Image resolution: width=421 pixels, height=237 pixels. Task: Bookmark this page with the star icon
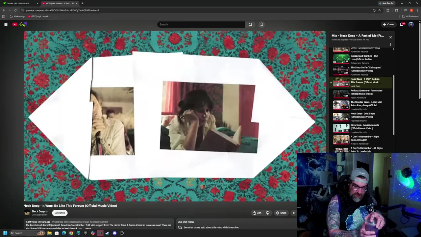[x=379, y=10]
